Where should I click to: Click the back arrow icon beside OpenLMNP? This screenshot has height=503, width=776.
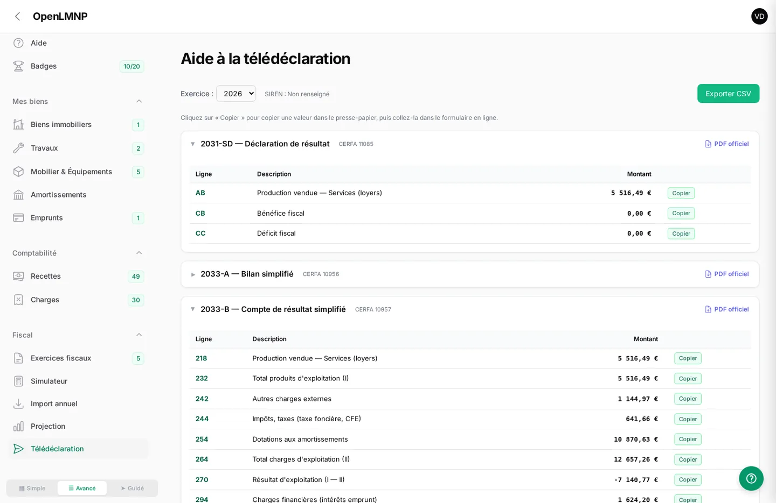pyautogui.click(x=17, y=16)
